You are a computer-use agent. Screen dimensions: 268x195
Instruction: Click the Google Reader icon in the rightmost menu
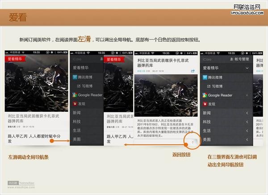205,95
